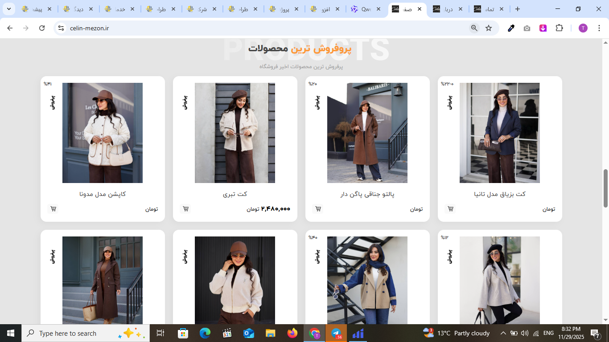Image resolution: width=609 pixels, height=342 pixels.
Task: Click cart icon under پالتو جناقی پاگن دار
Action: pyautogui.click(x=318, y=209)
